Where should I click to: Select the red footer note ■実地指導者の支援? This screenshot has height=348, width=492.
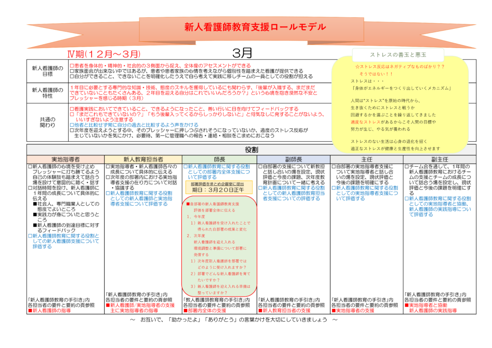coord(353,311)
